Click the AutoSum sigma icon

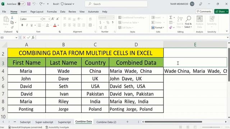click(171, 18)
